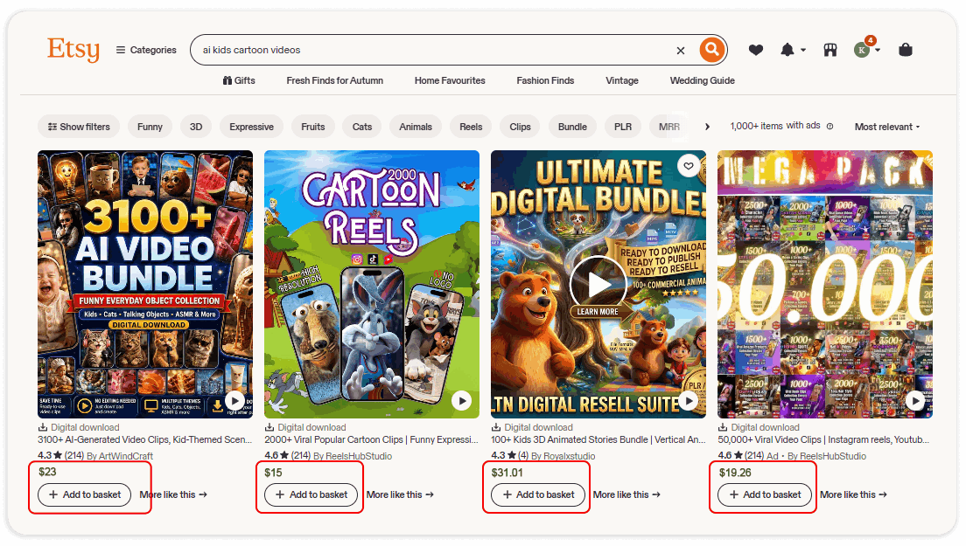Image resolution: width=966 pixels, height=546 pixels.
Task: Select the Fruits filter chip
Action: 313,127
